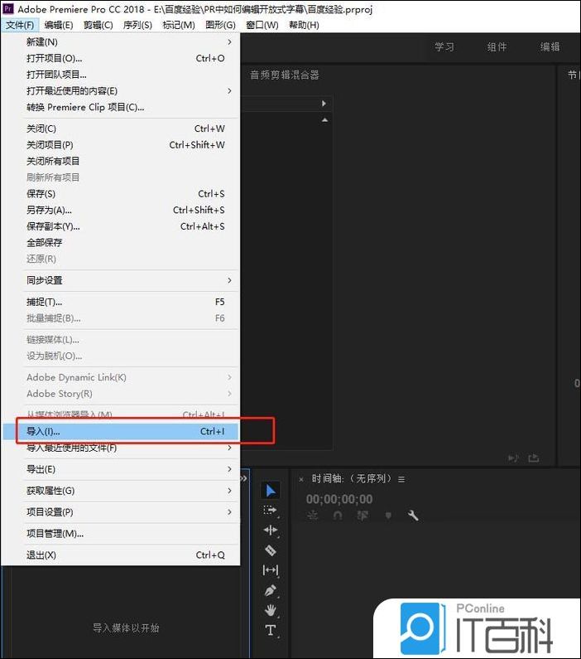The image size is (581, 659).
Task: Open timeline panel hamburger menu
Action: [401, 479]
